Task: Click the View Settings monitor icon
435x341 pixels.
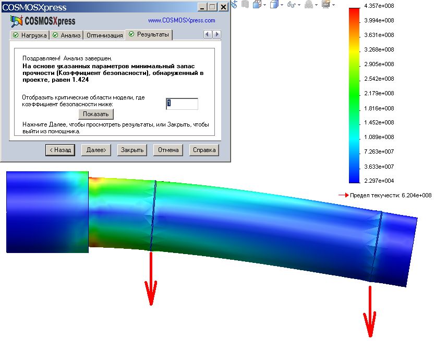Action: tap(325, 4)
